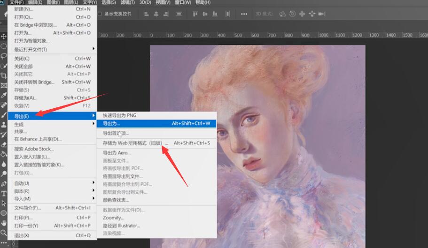Image resolution: width=428 pixels, height=248 pixels.
Task: Click align bottom edges icon
Action: click(215, 14)
